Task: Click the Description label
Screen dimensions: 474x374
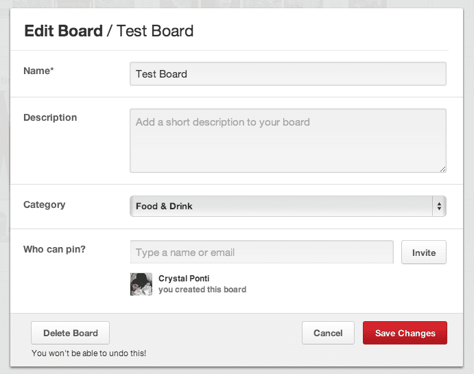Action: pos(50,117)
